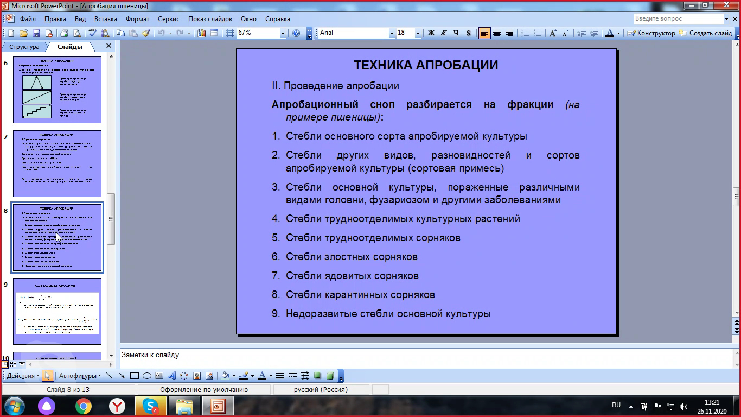
Task: Open the font size 18 dropdown
Action: [418, 33]
